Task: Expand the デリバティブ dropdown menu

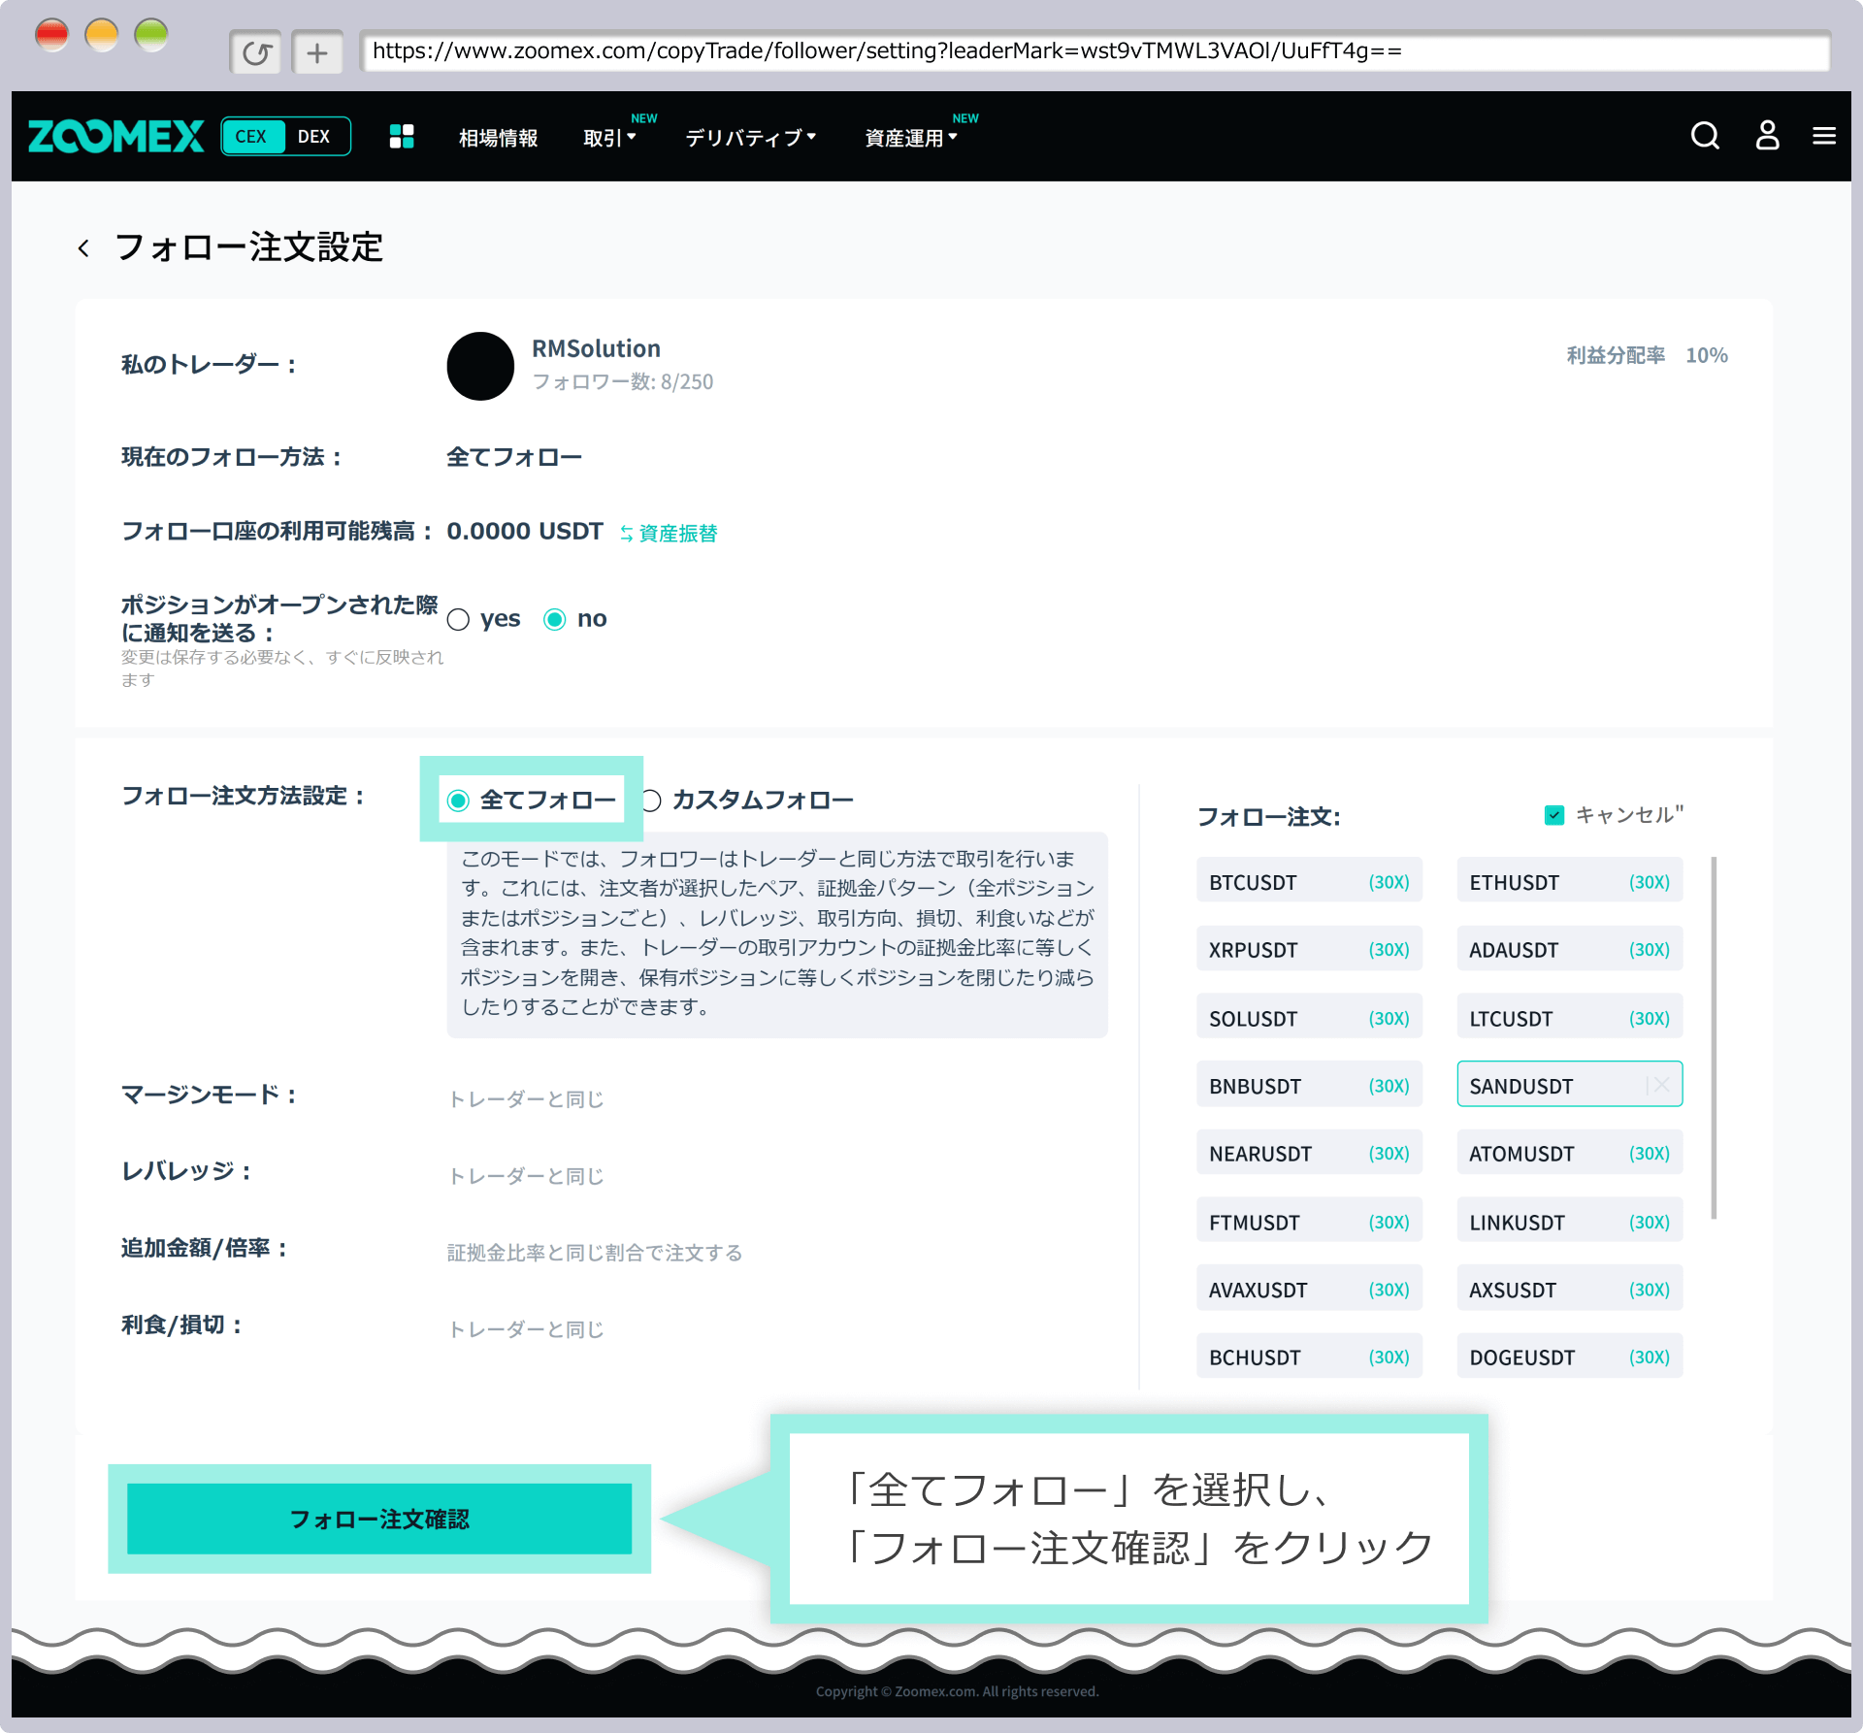Action: [750, 138]
